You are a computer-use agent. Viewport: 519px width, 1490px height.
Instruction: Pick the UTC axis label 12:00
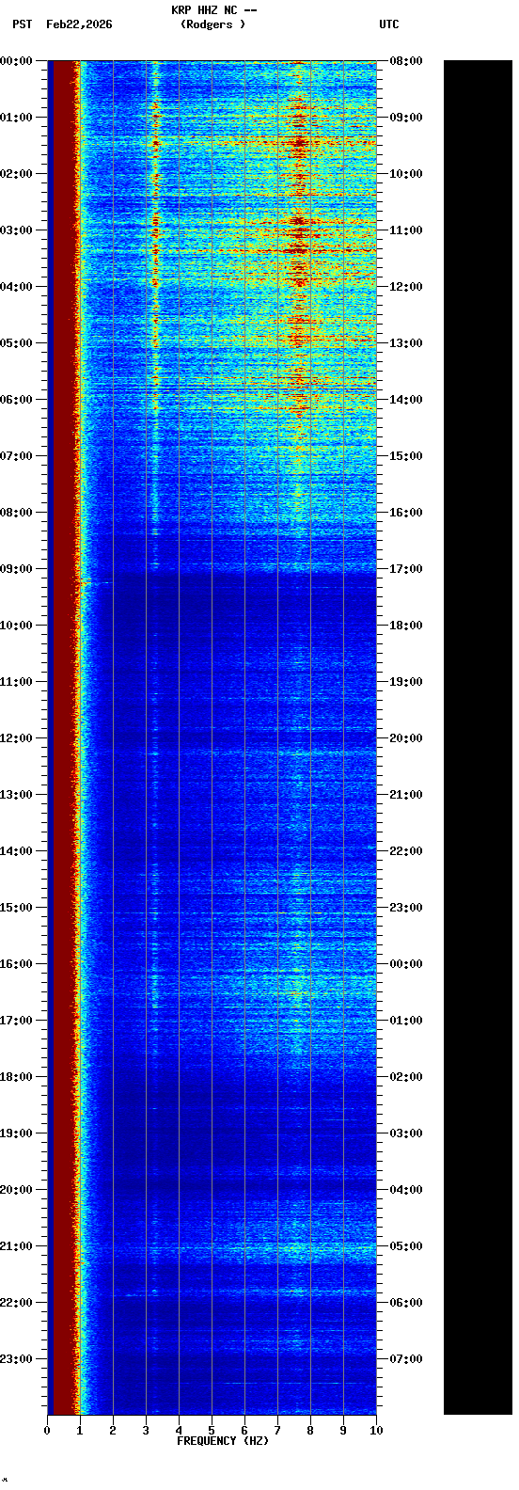tap(406, 287)
